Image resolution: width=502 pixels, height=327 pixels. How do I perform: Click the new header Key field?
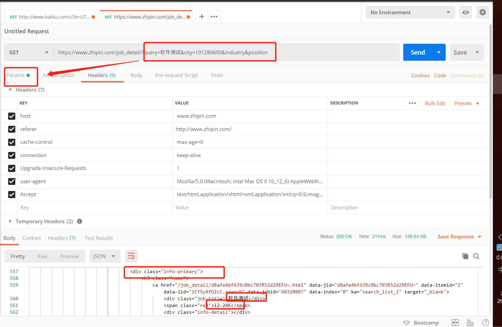[x=95, y=208]
